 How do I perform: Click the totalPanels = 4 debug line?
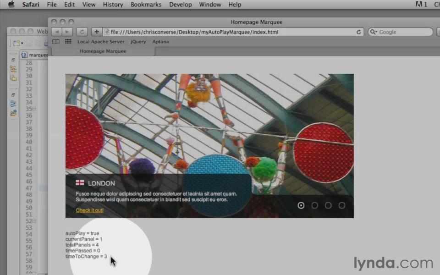82,245
